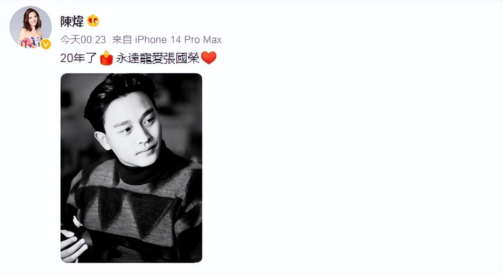Screen dimensions: 502x275
Task: Open the username 陳煒 profile link
Action: pyautogui.click(x=72, y=21)
